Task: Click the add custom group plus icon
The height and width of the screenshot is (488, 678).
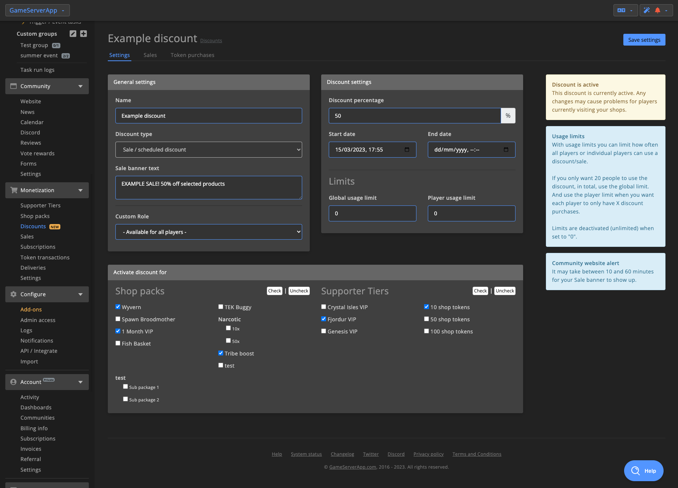Action: (x=84, y=34)
